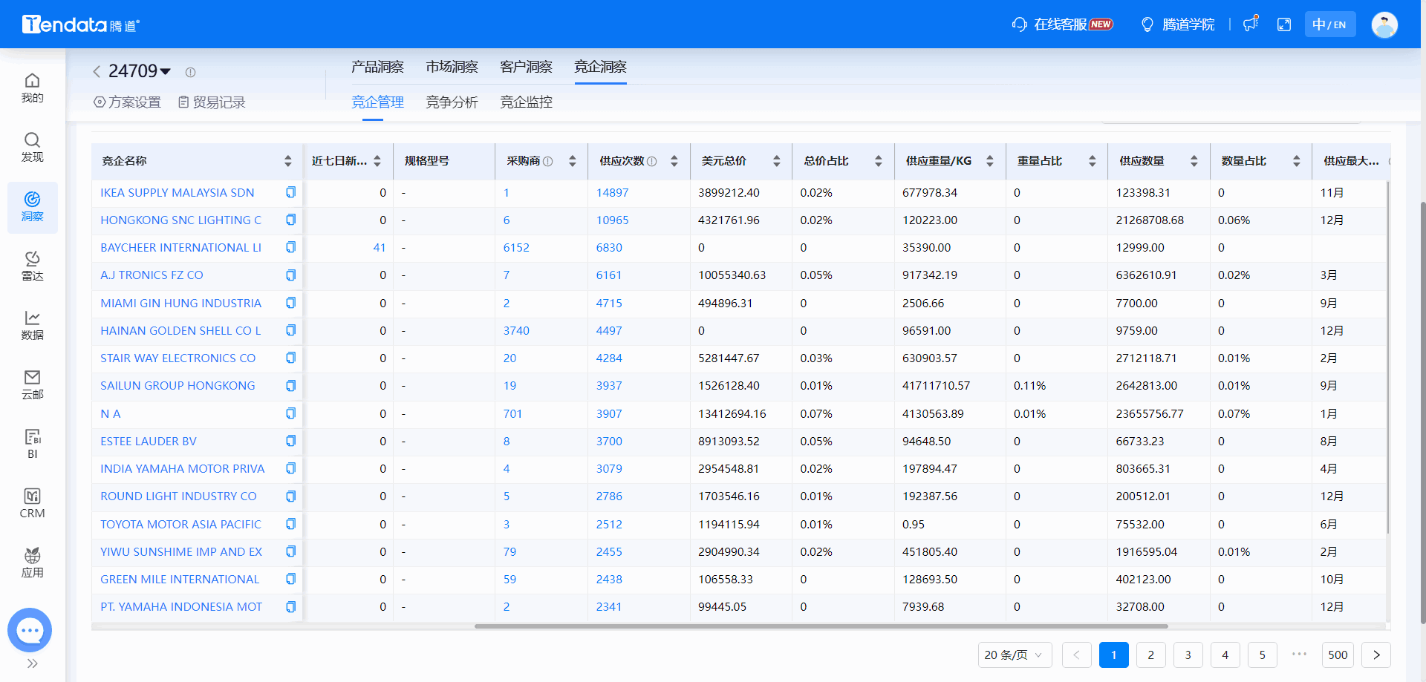Toggle sorting on the 供应次数 column
The height and width of the screenshot is (682, 1426).
coord(674,160)
